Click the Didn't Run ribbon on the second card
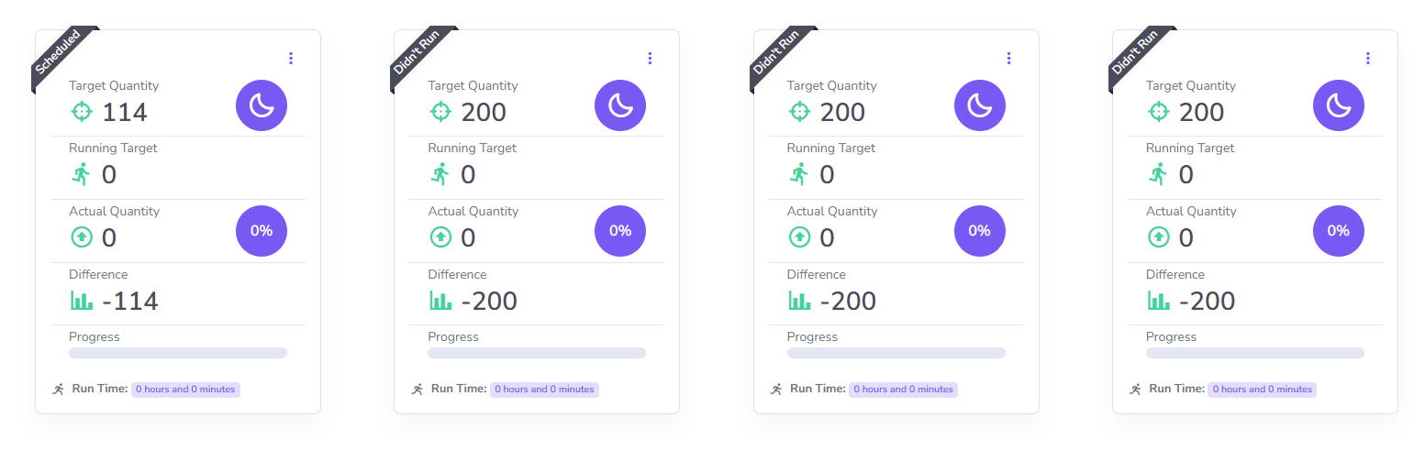Viewport: 1425px width, 451px height. (x=417, y=53)
